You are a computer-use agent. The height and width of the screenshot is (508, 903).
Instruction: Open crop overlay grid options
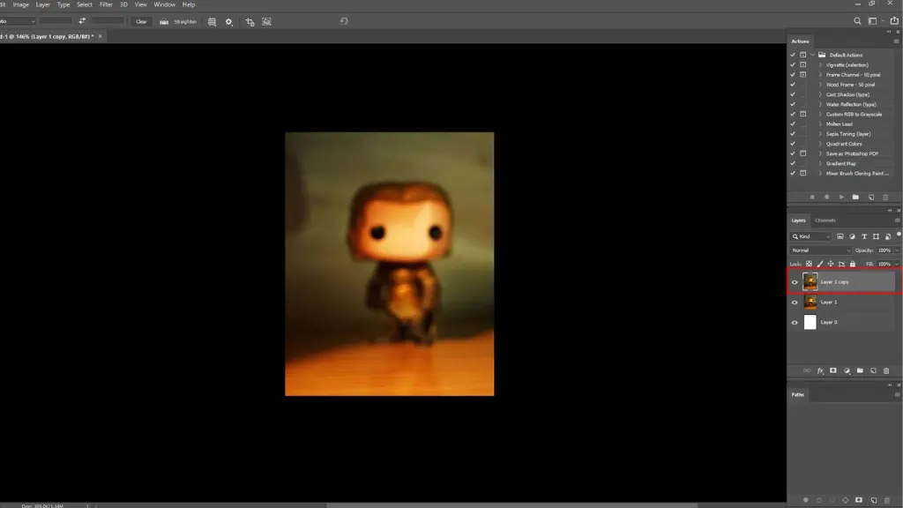click(212, 21)
